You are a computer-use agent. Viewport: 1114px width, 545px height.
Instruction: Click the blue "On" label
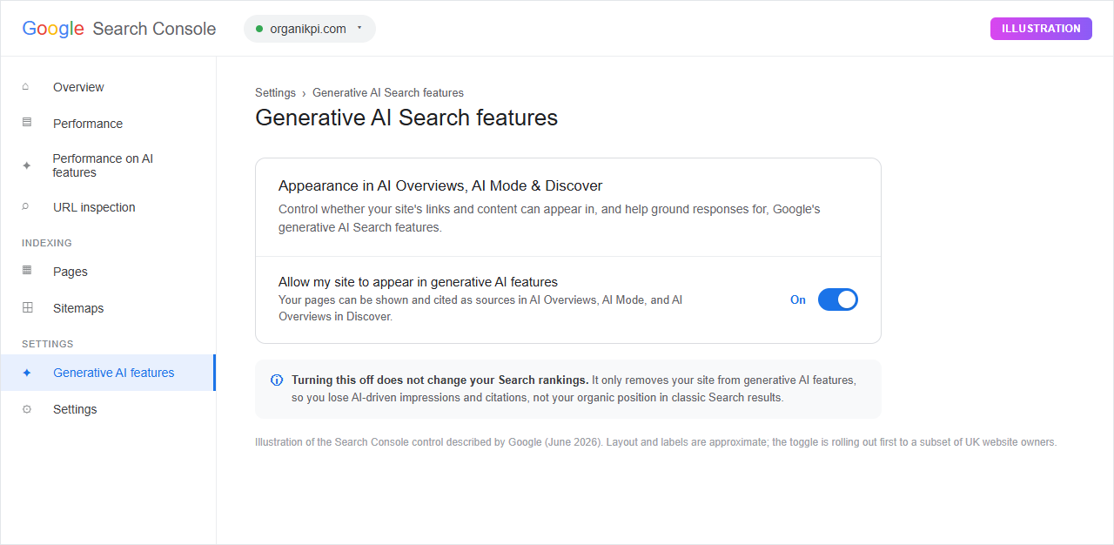coord(798,299)
